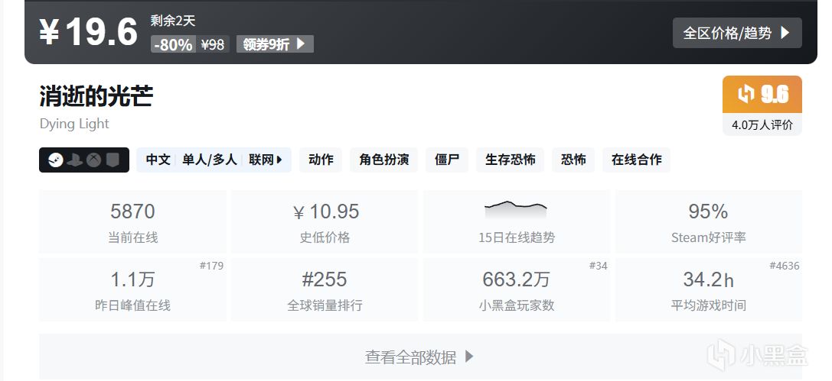Click the -80% discount badge
This screenshot has height=381, width=832.
(x=173, y=44)
